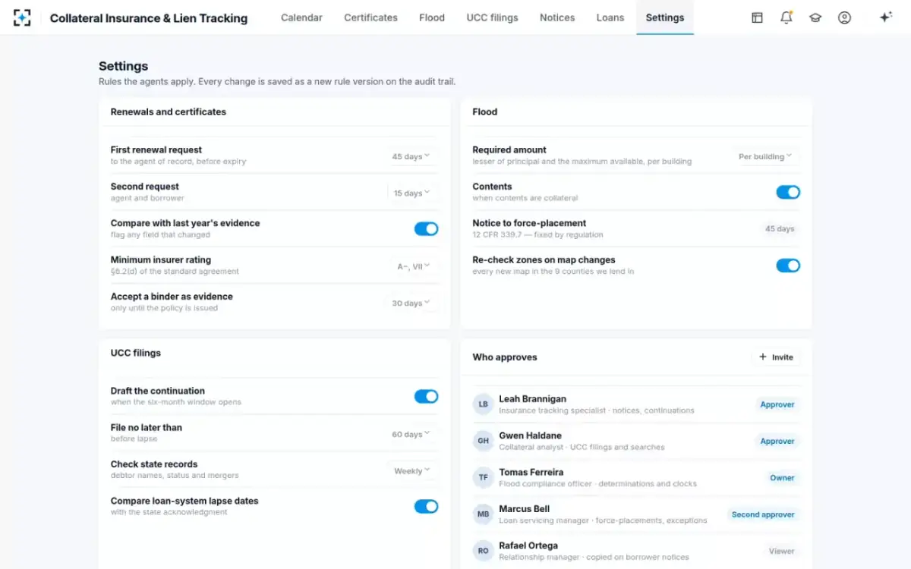Open Minimum insurer rating dropdown
The image size is (911, 569).
tap(415, 266)
